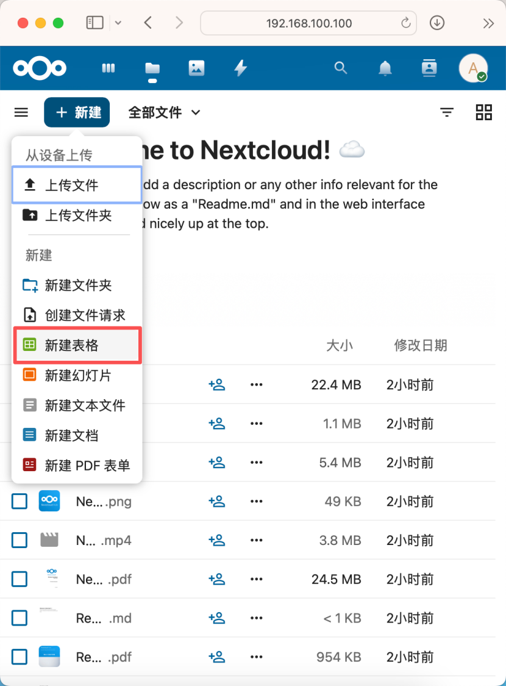Screen dimensions: 506x686
Task: Choose 新建表格 from the menu
Action: point(77,345)
